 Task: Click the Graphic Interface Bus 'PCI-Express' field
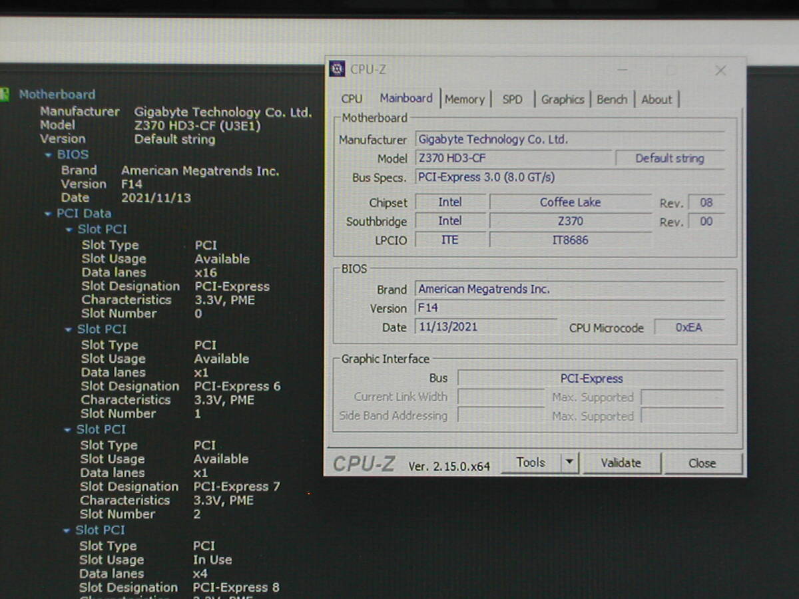591,379
